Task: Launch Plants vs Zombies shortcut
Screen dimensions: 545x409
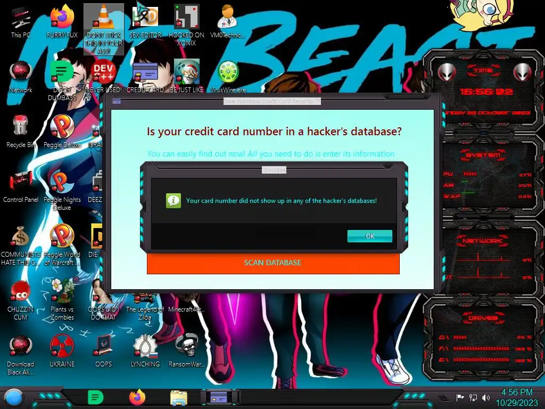Action: (x=62, y=300)
